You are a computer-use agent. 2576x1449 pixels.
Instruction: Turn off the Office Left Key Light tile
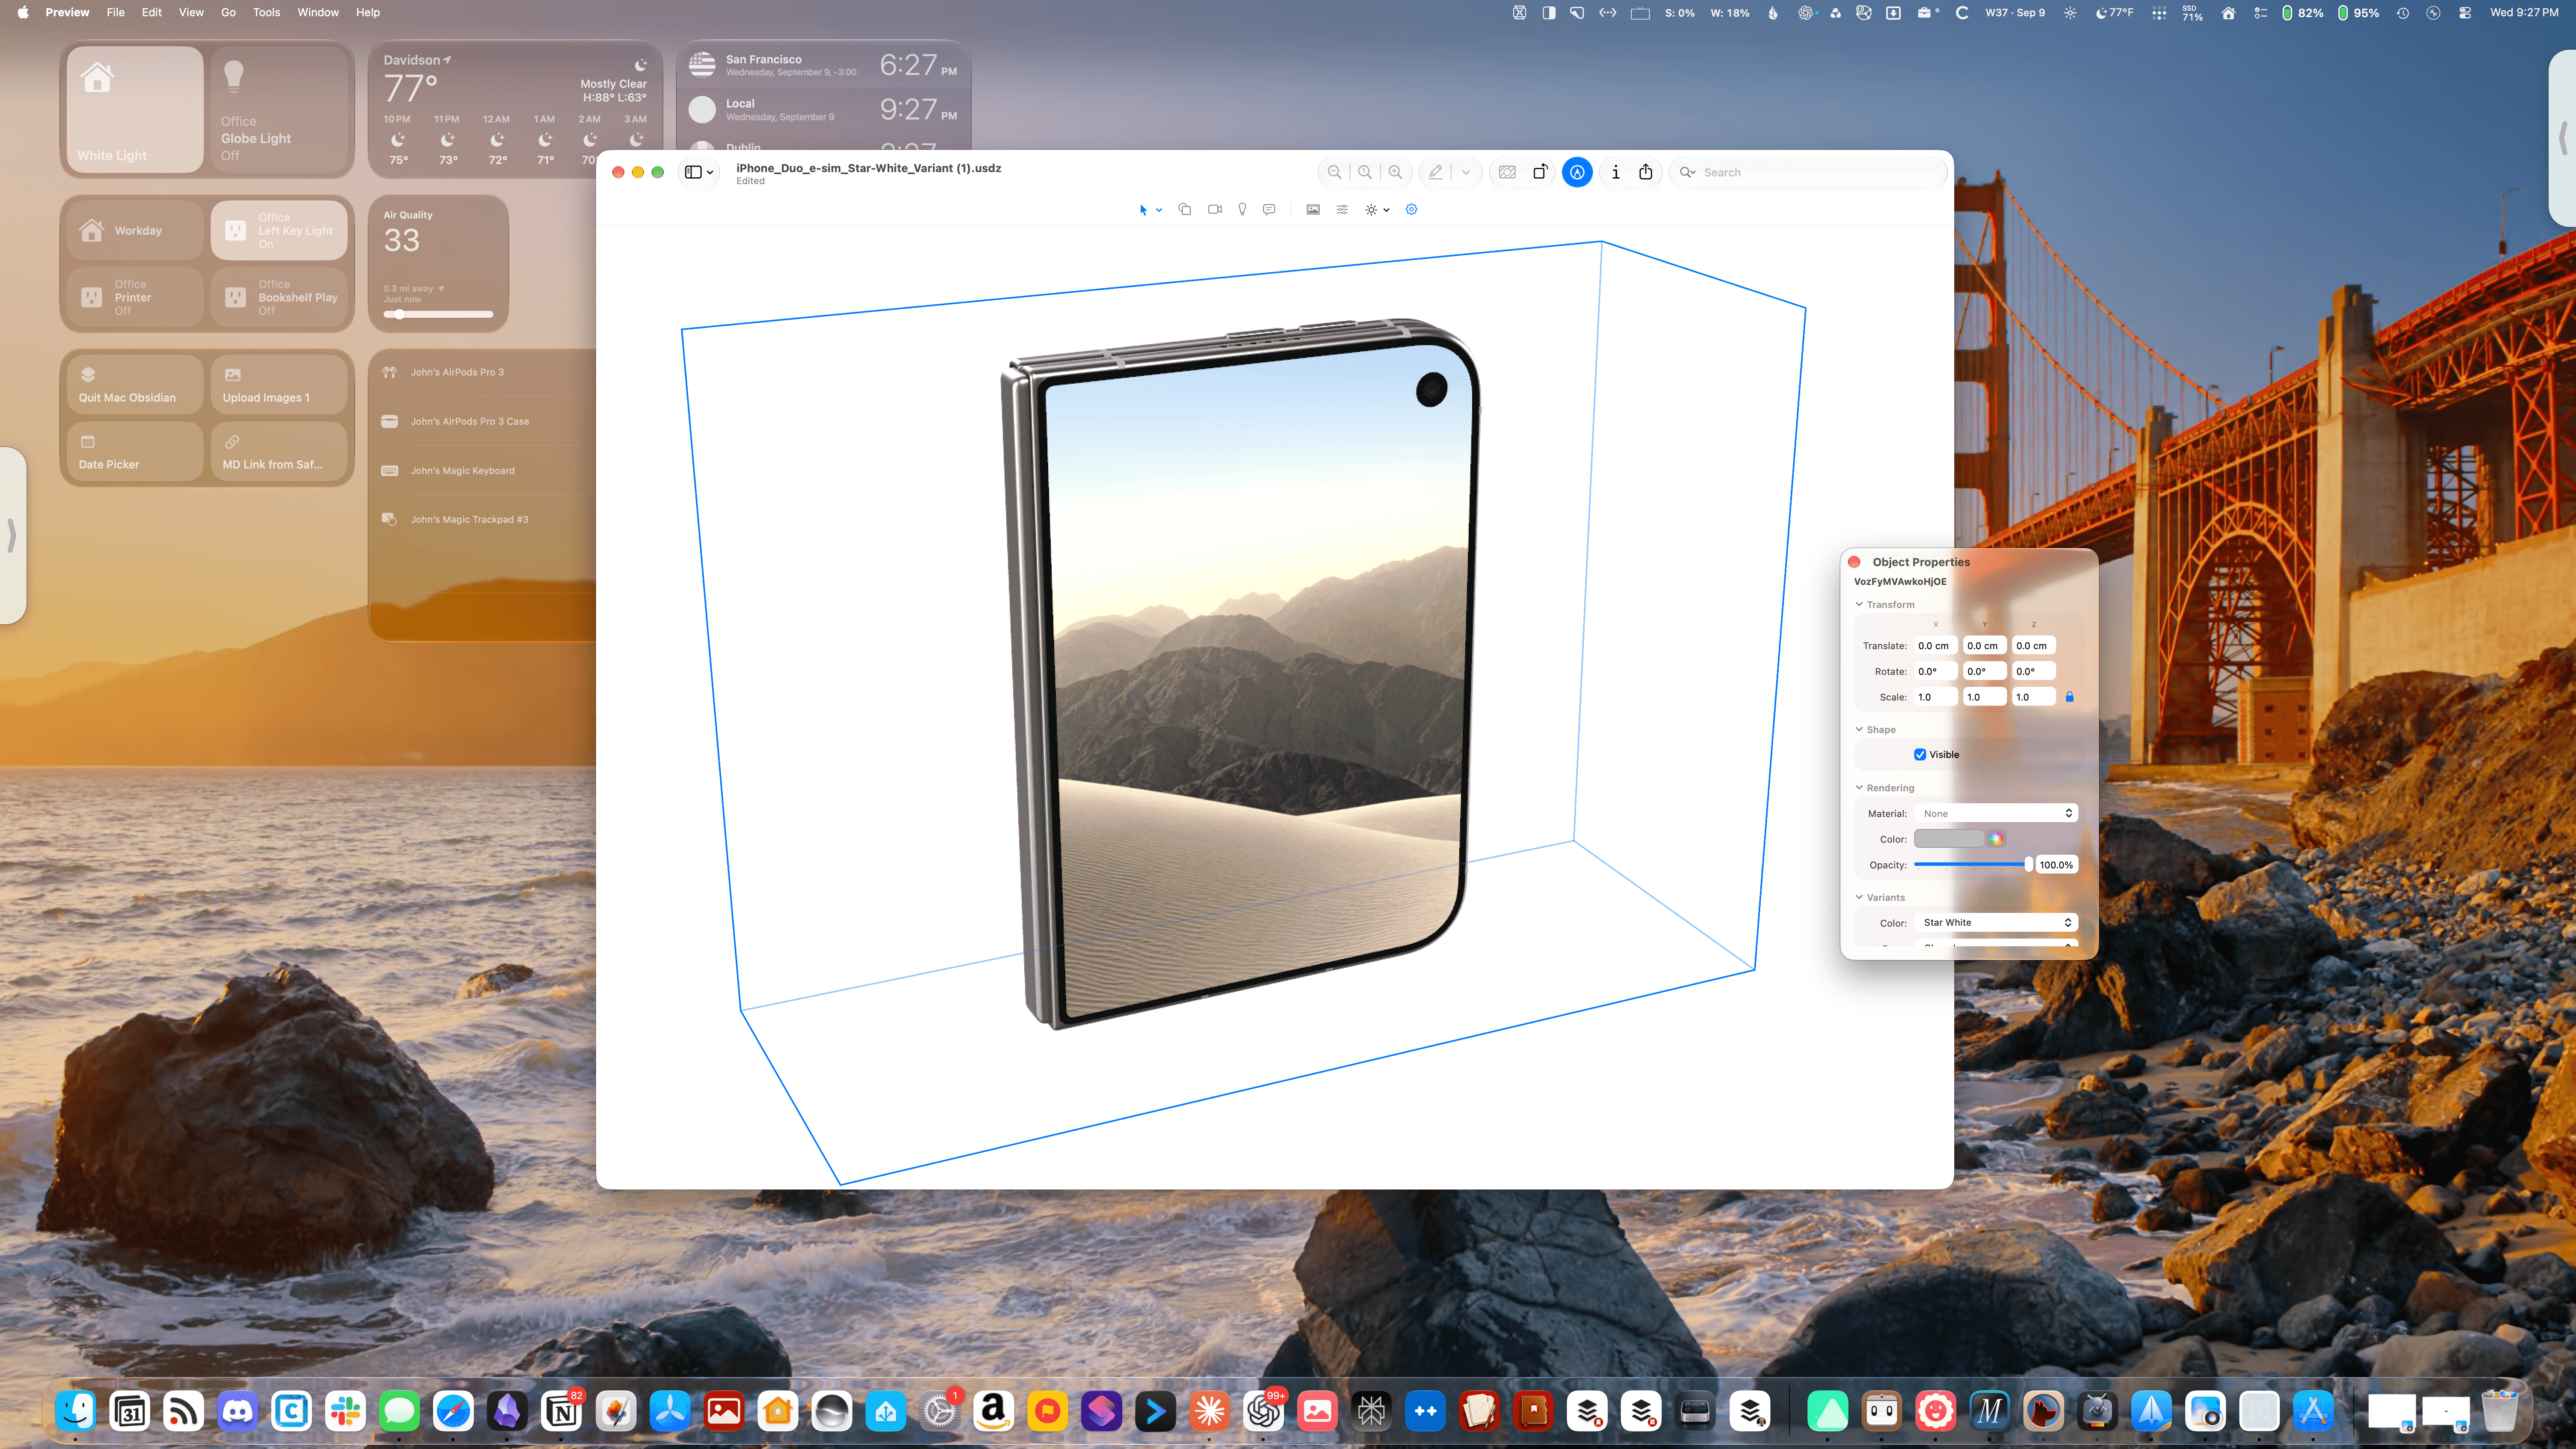click(279, 230)
